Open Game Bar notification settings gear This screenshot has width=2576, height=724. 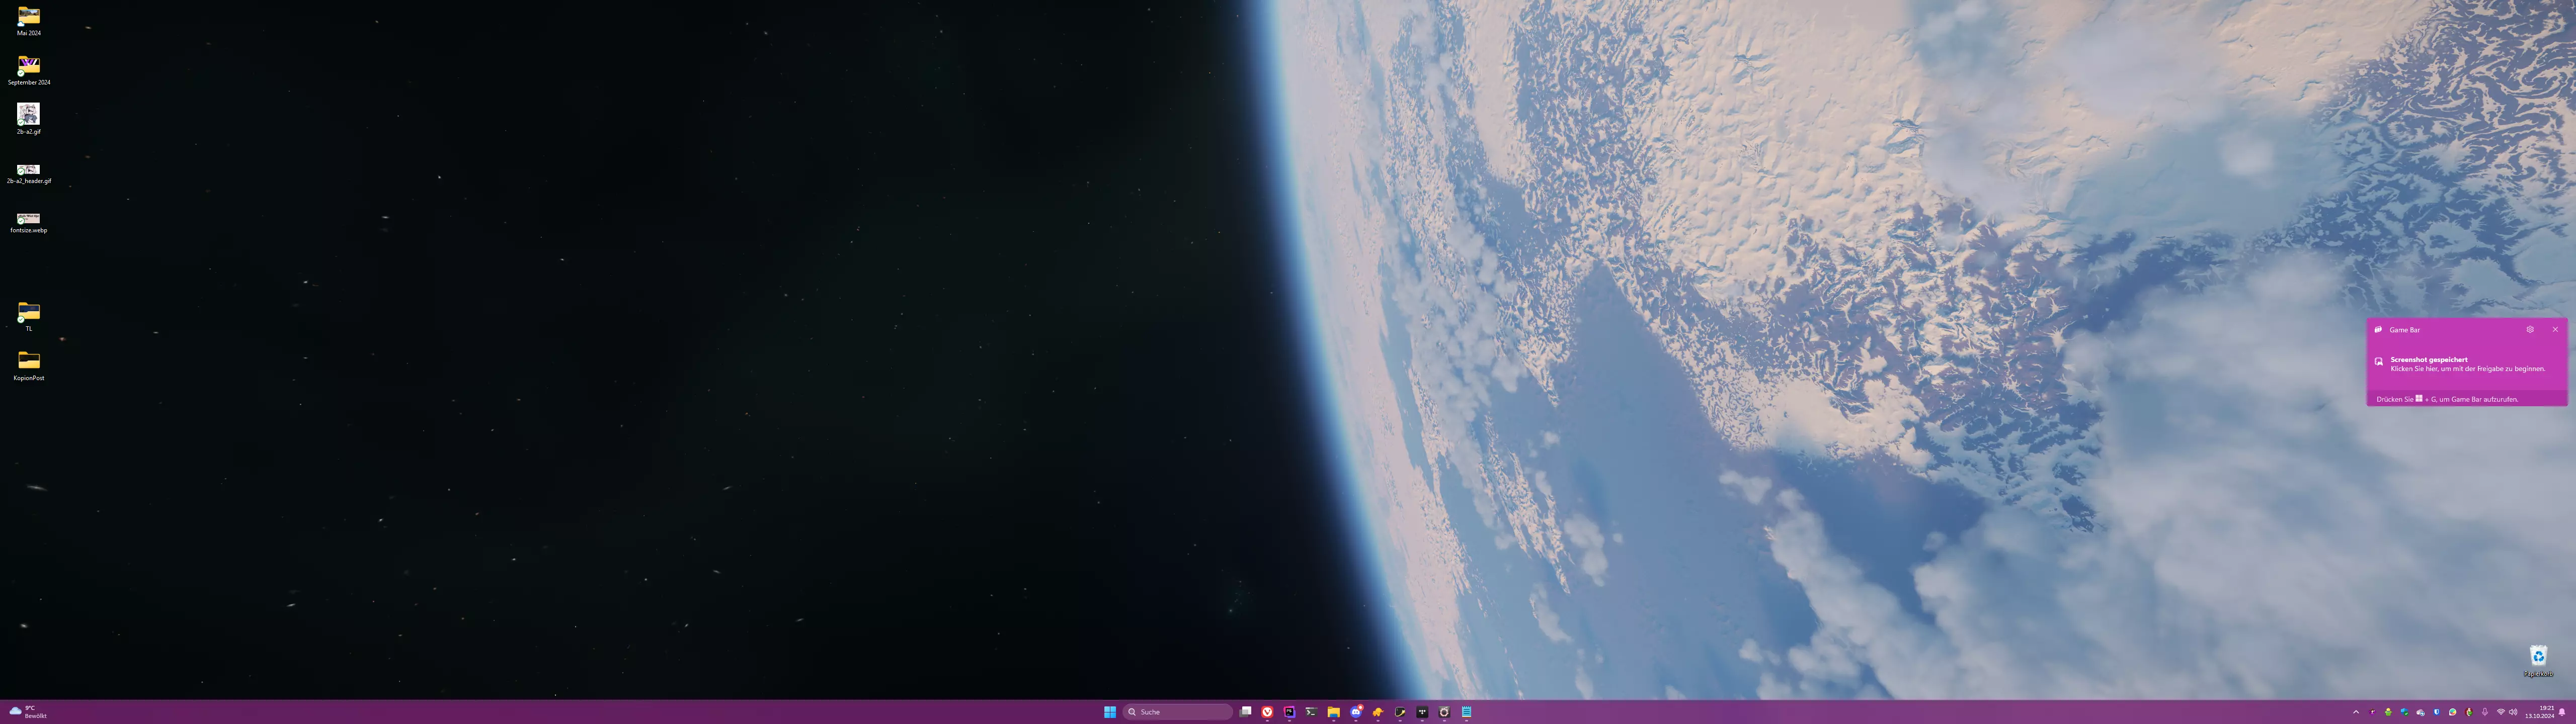2530,329
